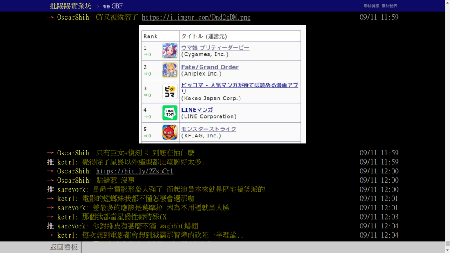Click the yellow Piccoma app icon
Image resolution: width=450 pixels, height=253 pixels.
(x=170, y=91)
